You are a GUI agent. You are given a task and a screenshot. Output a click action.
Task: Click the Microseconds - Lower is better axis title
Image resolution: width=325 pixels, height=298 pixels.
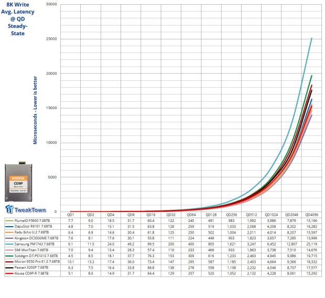pyautogui.click(x=35, y=110)
